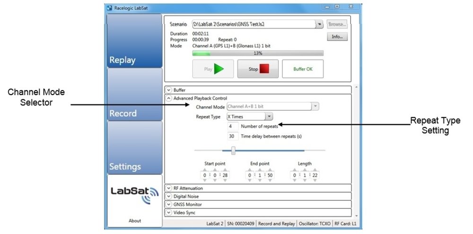Screen dimensions: 473x234
Task: Collapse the Advanced Playback Control section
Action: [168, 98]
